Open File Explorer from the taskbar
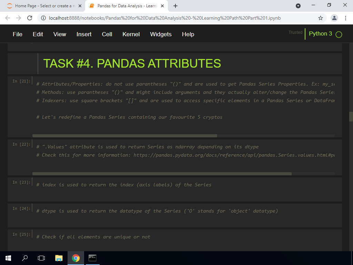The height and width of the screenshot is (265, 353). [59, 258]
